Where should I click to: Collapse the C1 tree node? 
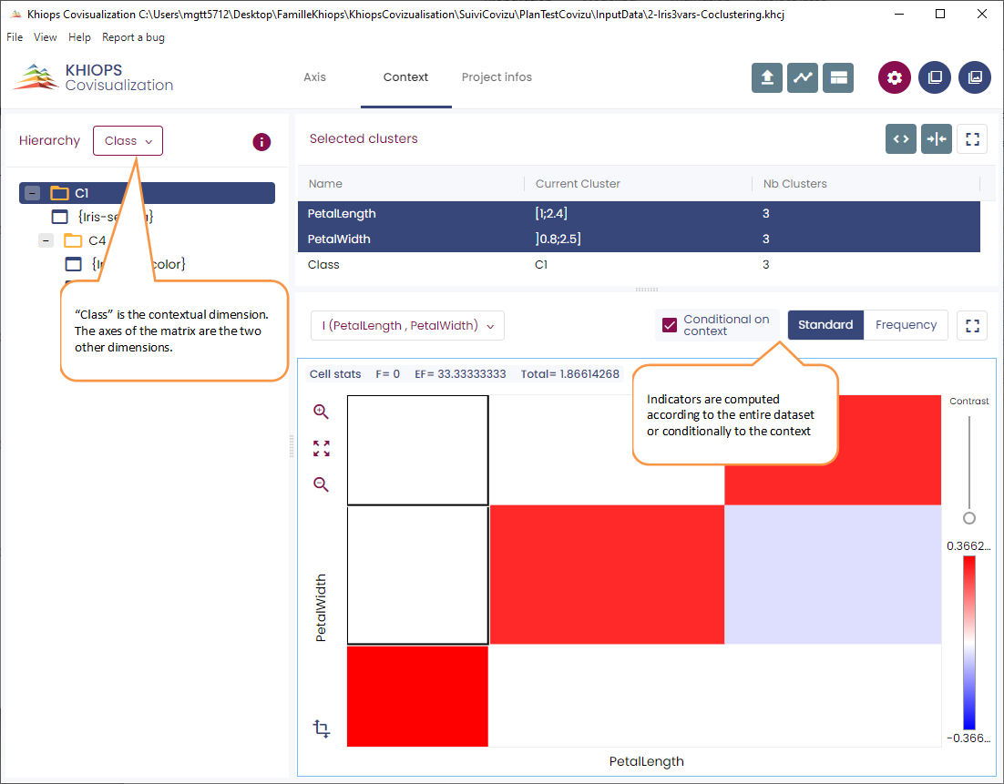33,193
